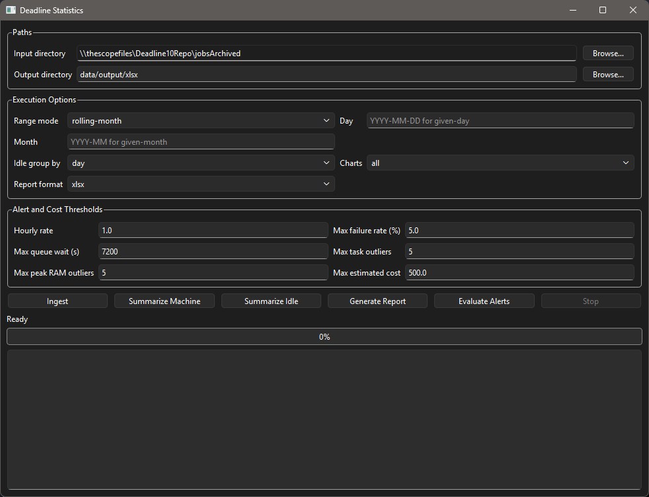
Task: Expand the Idle group by combo box
Action: [201, 163]
